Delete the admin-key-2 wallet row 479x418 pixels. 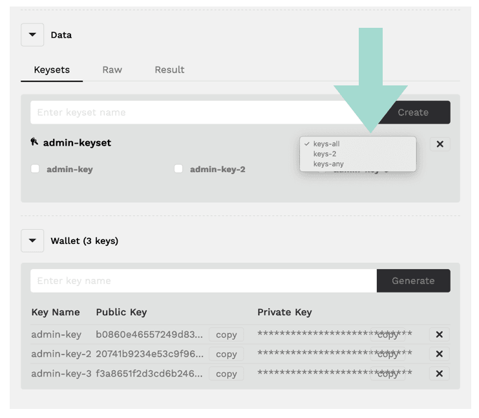pos(440,354)
